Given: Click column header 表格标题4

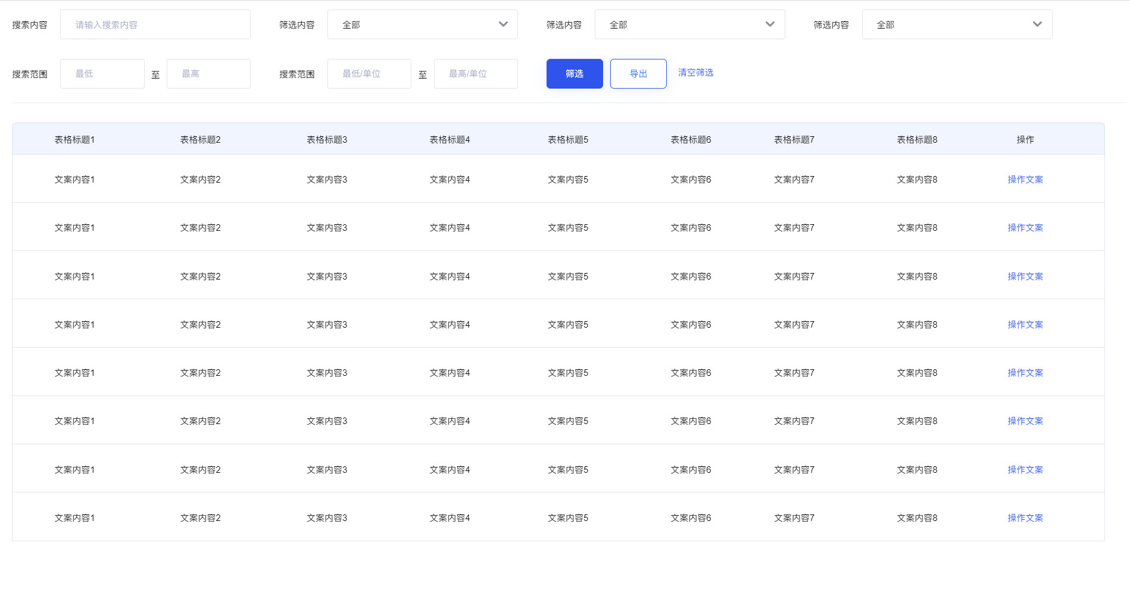Looking at the screenshot, I should pyautogui.click(x=449, y=140).
